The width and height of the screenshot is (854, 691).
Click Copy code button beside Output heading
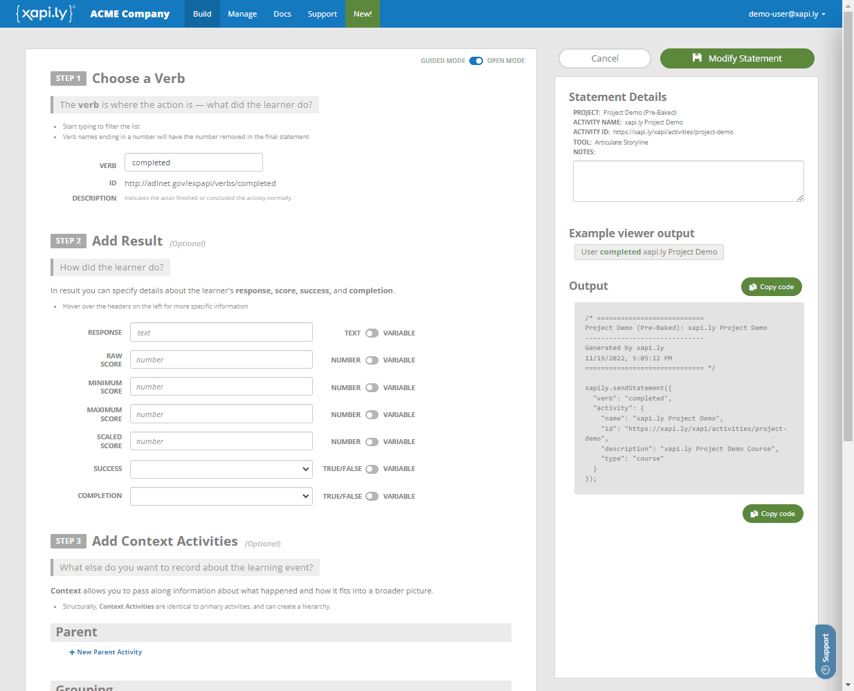pos(772,287)
